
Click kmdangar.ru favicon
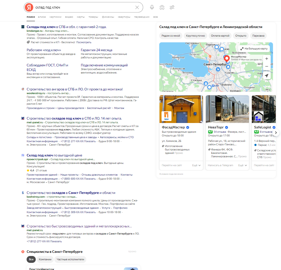[x=23, y=27]
